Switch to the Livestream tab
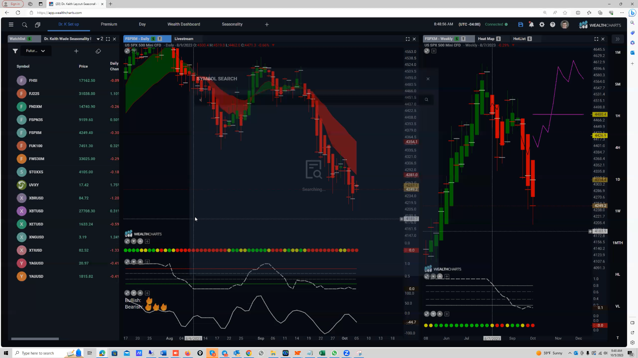Image resolution: width=638 pixels, height=358 pixels. [184, 39]
